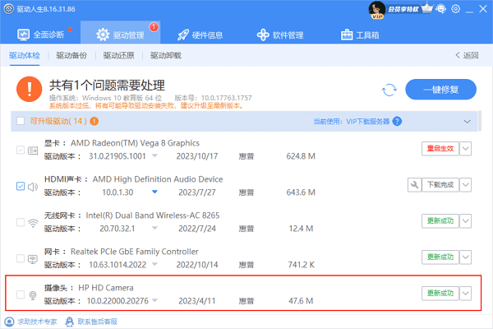
Task: Open version dropdown for 20.70.32.1
Action: click(x=154, y=228)
